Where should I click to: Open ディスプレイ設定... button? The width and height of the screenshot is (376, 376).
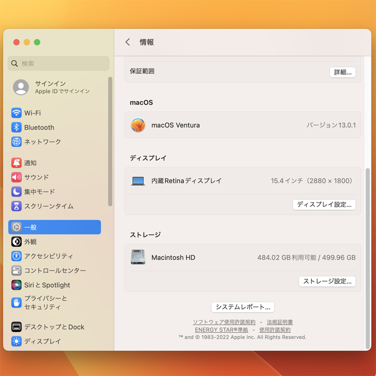click(324, 204)
